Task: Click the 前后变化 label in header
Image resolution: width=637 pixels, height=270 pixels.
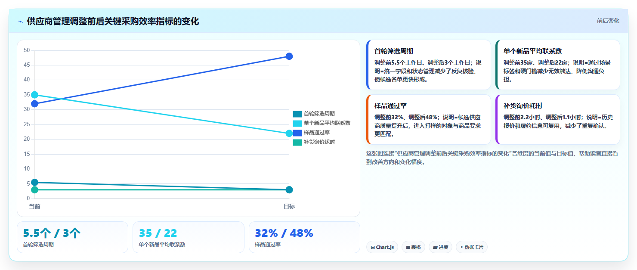Action: coord(608,21)
